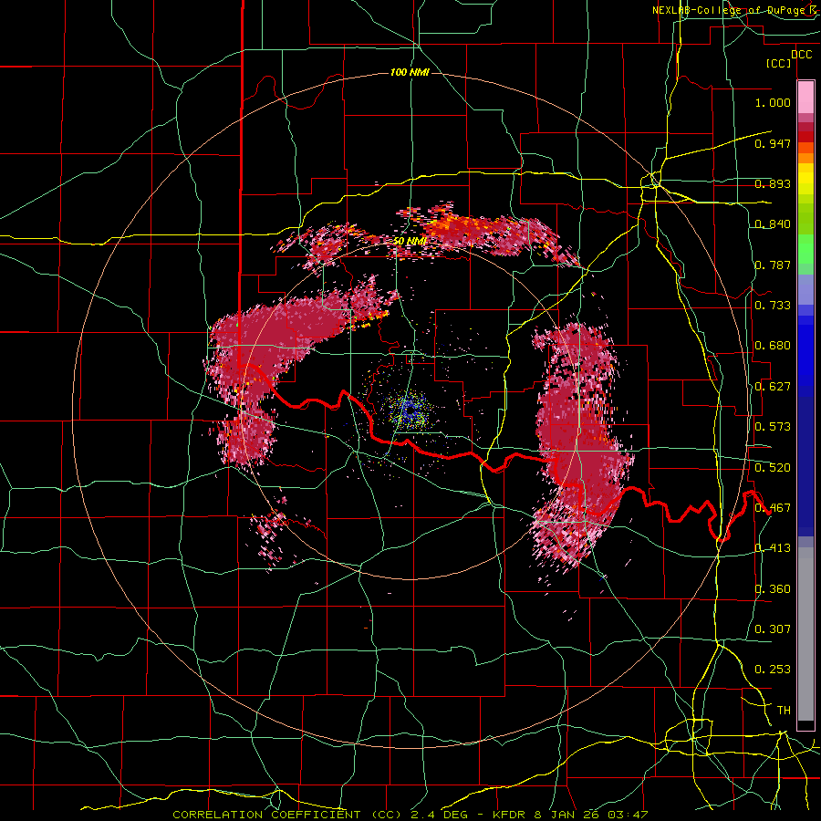Click the bright green swatch in the color bar
Viewport: 821px width, 821px height.
(805, 248)
